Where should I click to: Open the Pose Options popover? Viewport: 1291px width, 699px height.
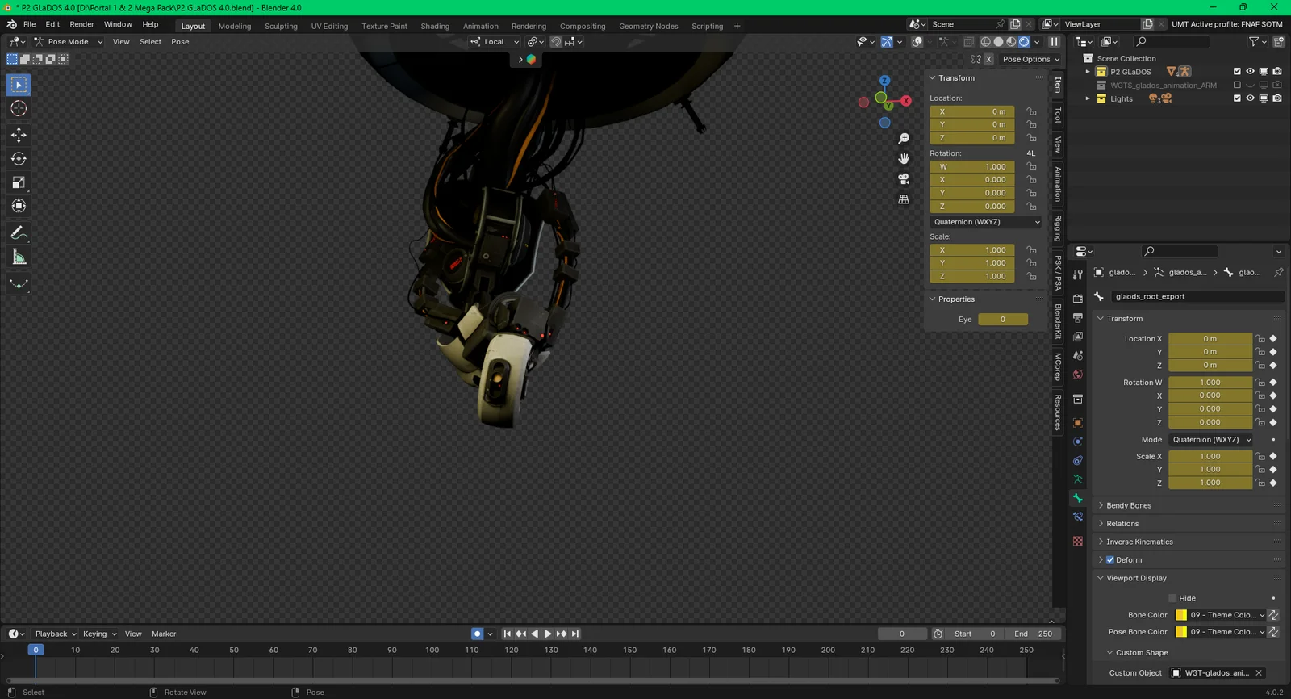pyautogui.click(x=1030, y=59)
